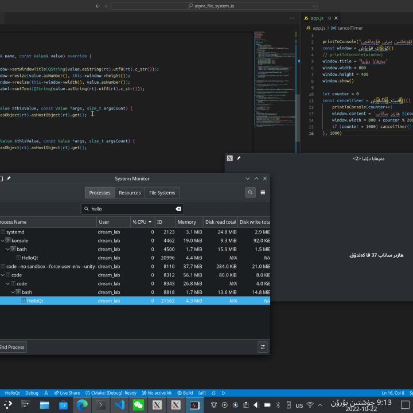Click the editor navigate back arrow
413x413 pixels.
point(98,6)
